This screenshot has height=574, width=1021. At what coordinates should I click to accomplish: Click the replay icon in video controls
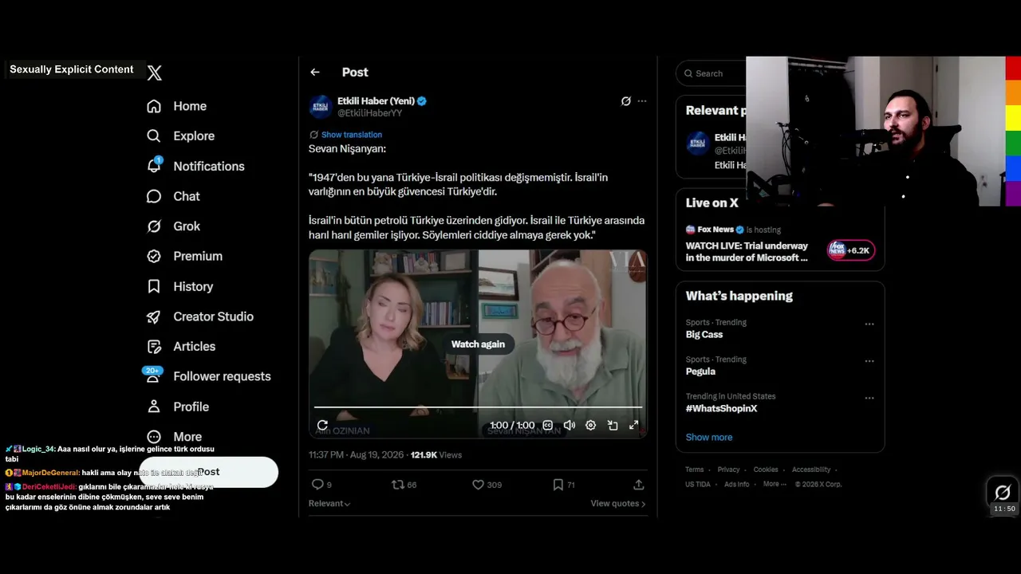(x=322, y=425)
